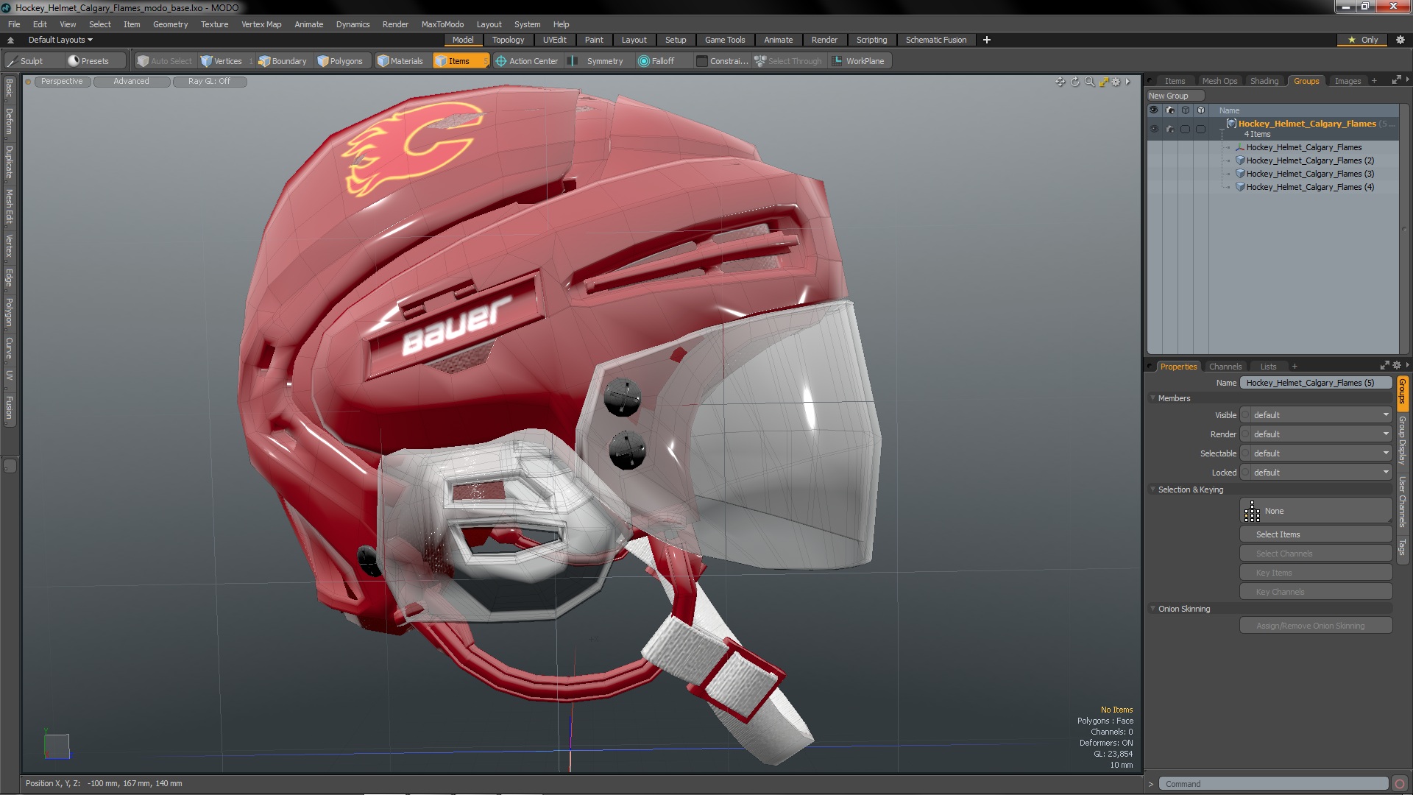The image size is (1413, 795).
Task: Collapse the Selection & Keying section
Action: pos(1153,490)
